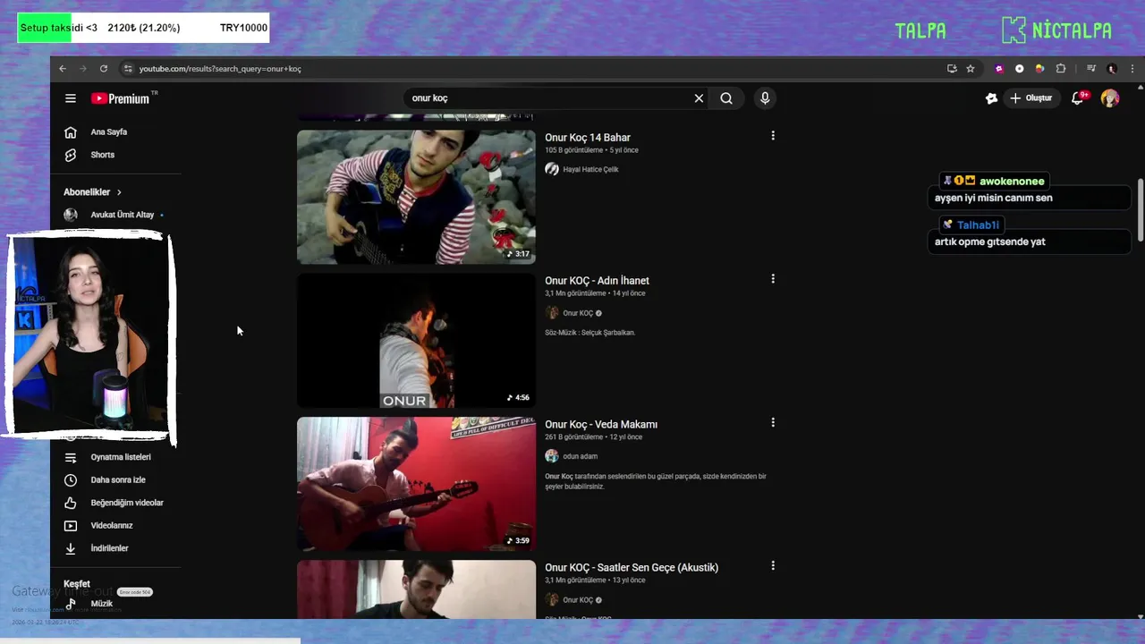This screenshot has width=1145, height=644.
Task: Visit Hayal Hatice Çelik channel
Action: point(590,169)
